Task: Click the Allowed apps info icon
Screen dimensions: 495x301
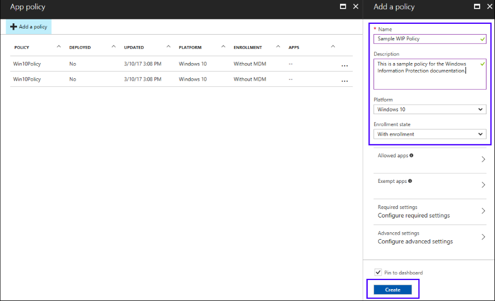Action: [412, 155]
